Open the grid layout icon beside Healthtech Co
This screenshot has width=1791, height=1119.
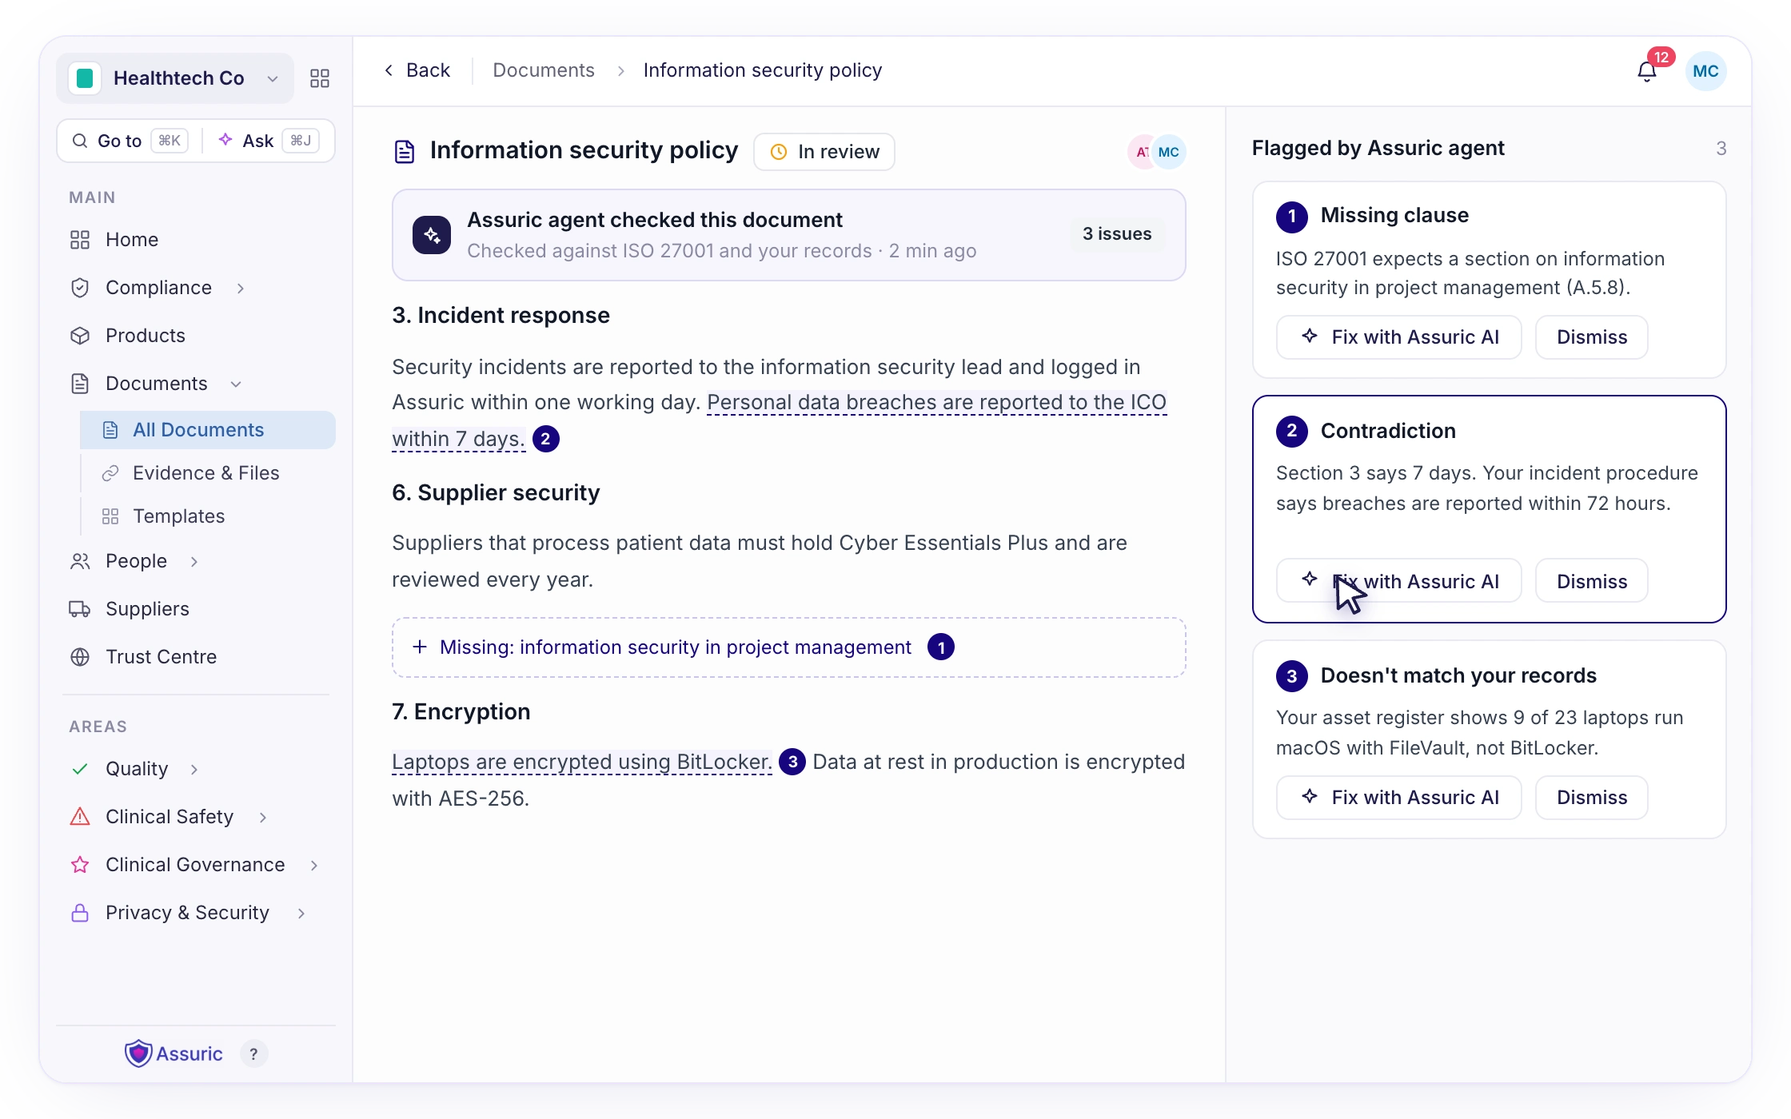tap(320, 78)
